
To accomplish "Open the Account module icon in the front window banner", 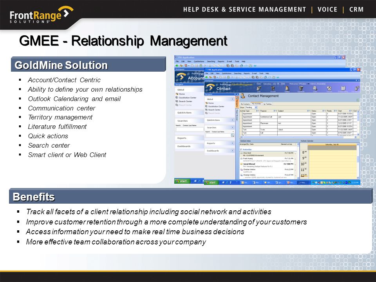I will tap(273, 89).
